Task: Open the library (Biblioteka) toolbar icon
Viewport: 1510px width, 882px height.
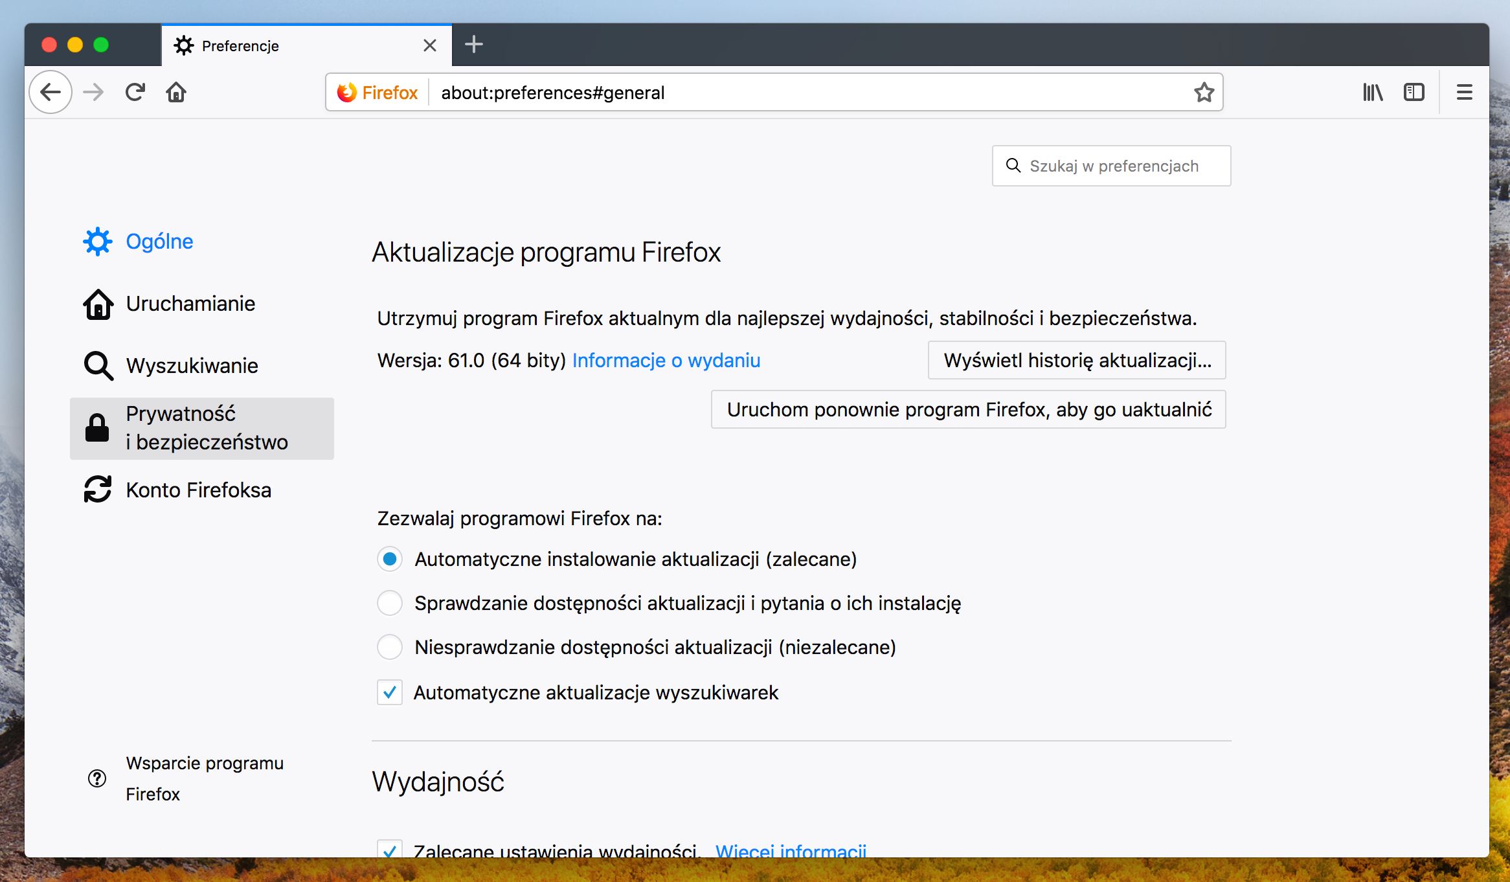Action: click(1372, 92)
